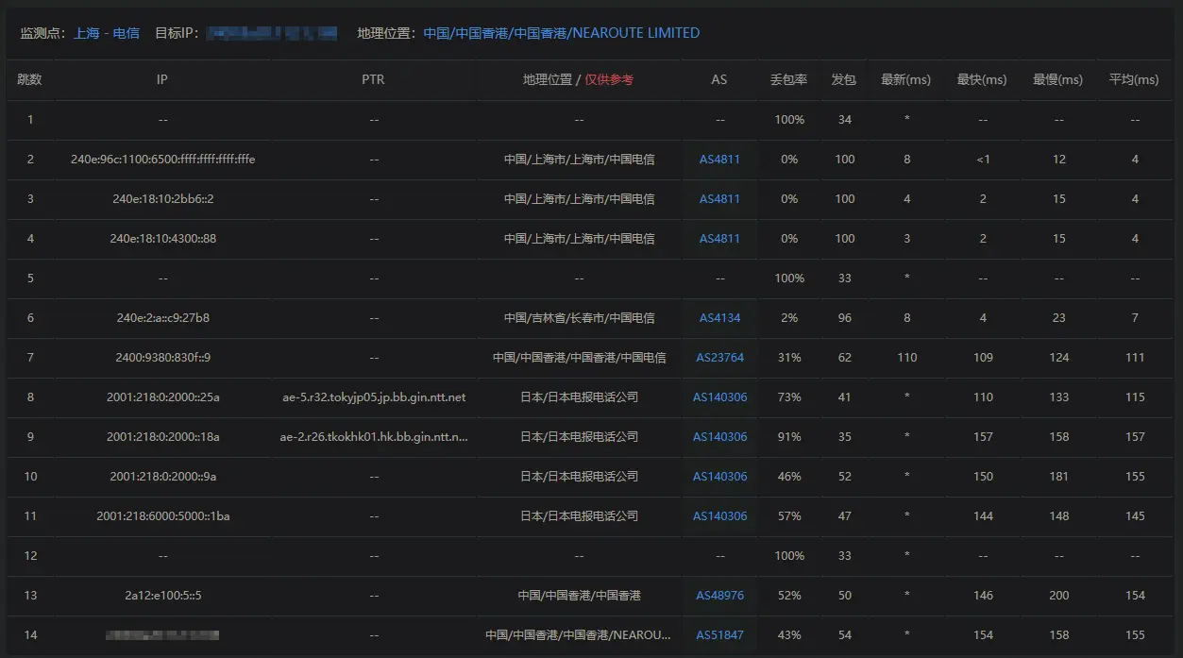Select the 最慢(ms) column header

tap(1057, 80)
